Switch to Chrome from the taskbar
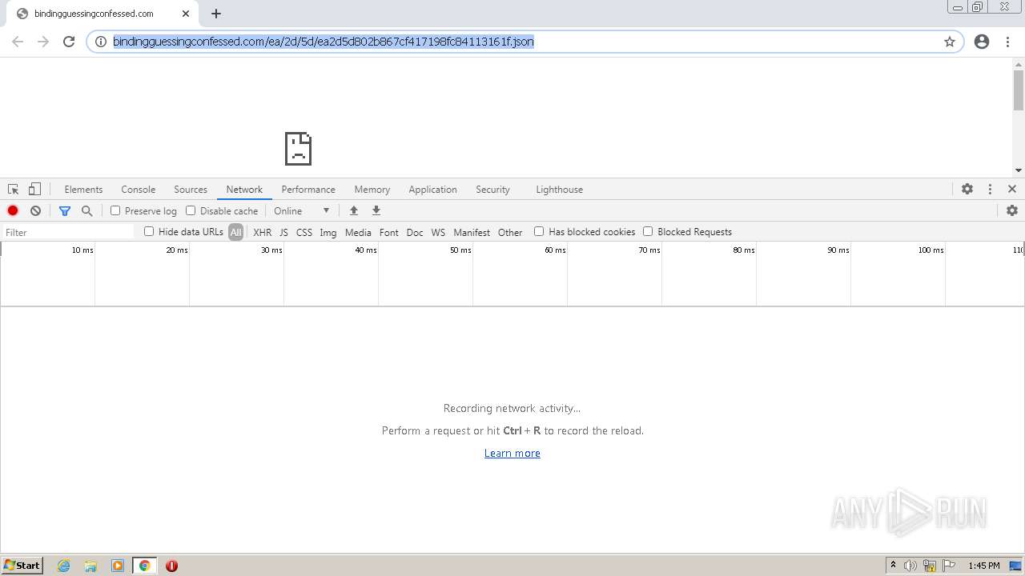The width and height of the screenshot is (1025, 576). click(x=145, y=566)
